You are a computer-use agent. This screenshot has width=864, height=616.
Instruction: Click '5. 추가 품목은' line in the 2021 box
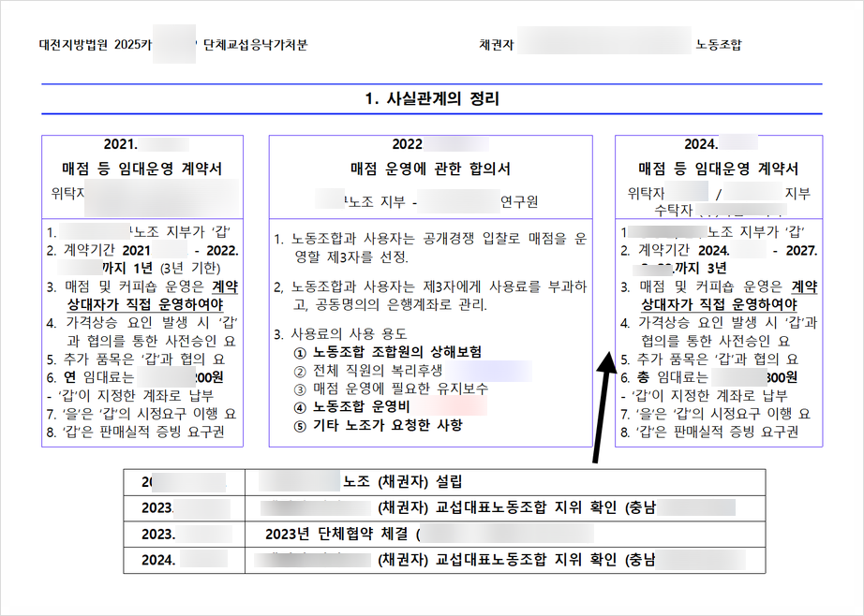coord(136,359)
